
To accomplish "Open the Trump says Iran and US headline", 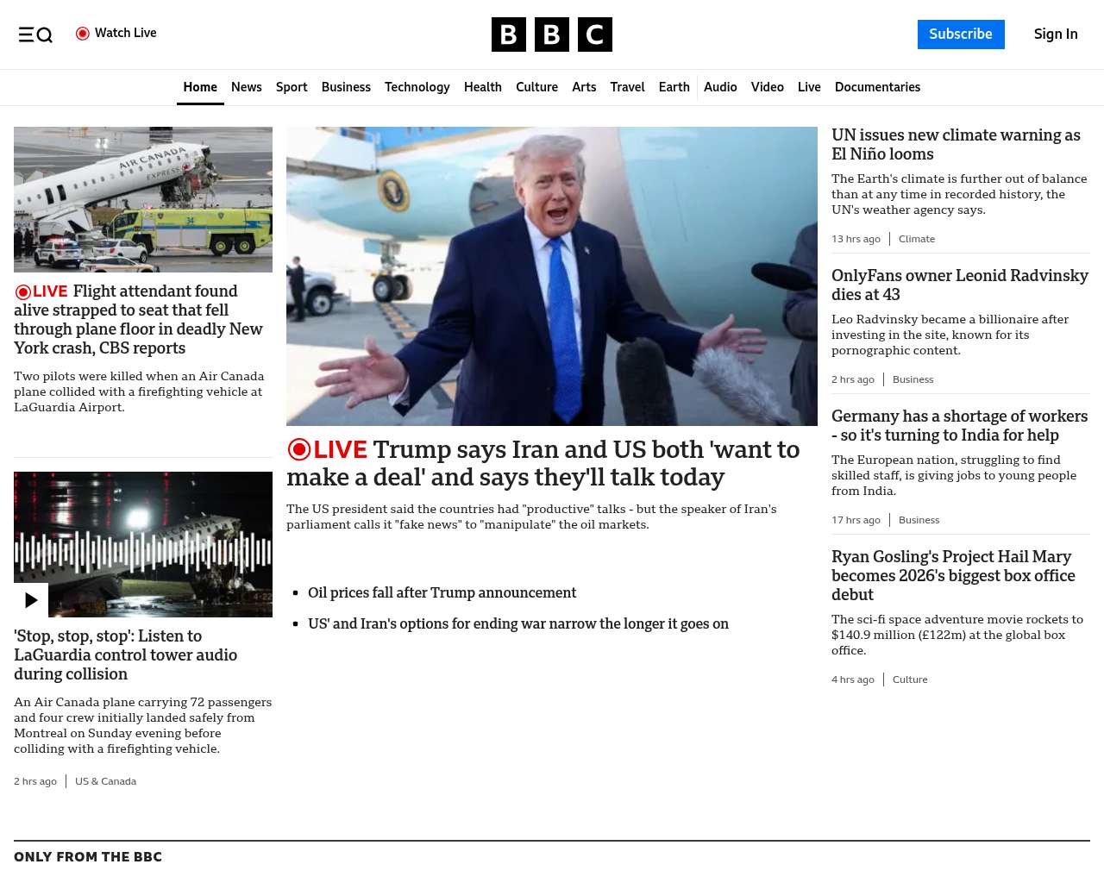I will click(543, 463).
